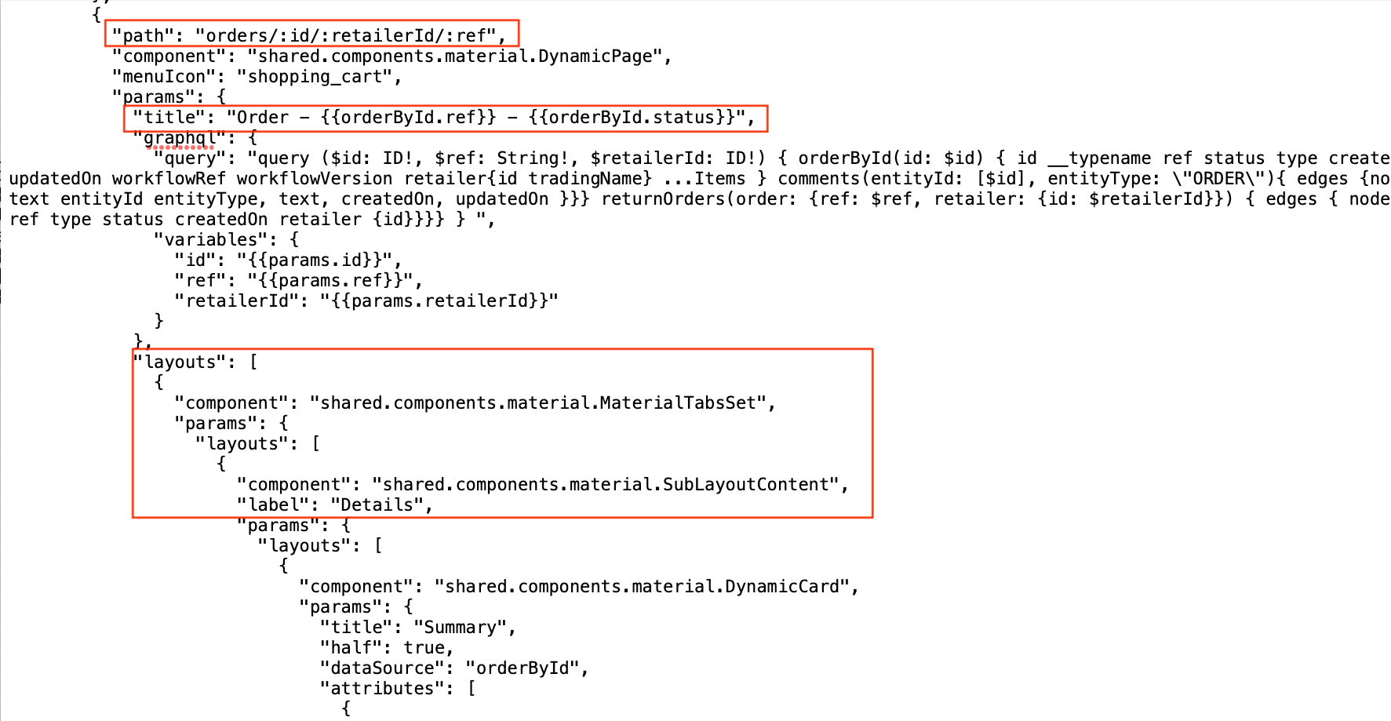Image resolution: width=1391 pixels, height=721 pixels.
Task: Click the "query" key text
Action: click(x=184, y=158)
